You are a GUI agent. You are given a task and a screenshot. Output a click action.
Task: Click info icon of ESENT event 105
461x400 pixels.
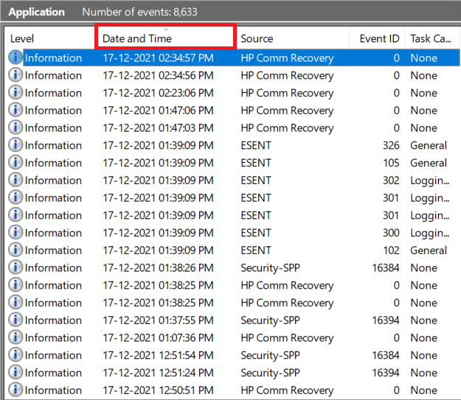click(15, 163)
